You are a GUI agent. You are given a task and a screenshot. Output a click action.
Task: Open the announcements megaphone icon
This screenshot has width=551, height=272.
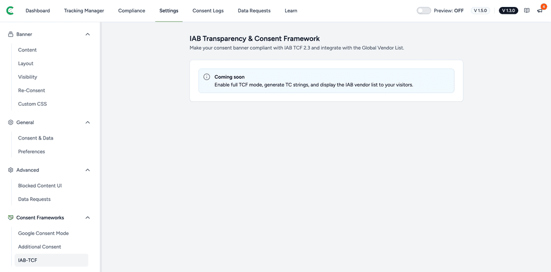coord(539,11)
